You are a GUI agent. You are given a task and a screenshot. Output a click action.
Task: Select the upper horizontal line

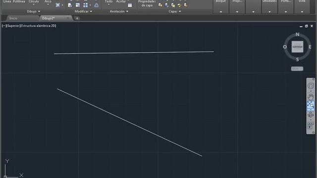(134, 53)
